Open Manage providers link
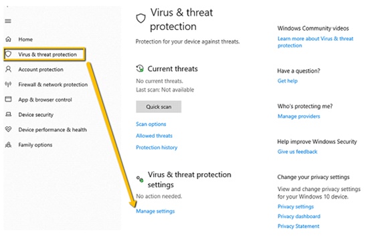Image resolution: width=368 pixels, height=244 pixels. (x=299, y=116)
